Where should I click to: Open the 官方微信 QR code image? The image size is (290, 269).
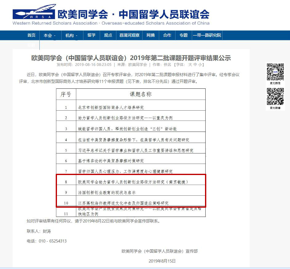pos(275,72)
